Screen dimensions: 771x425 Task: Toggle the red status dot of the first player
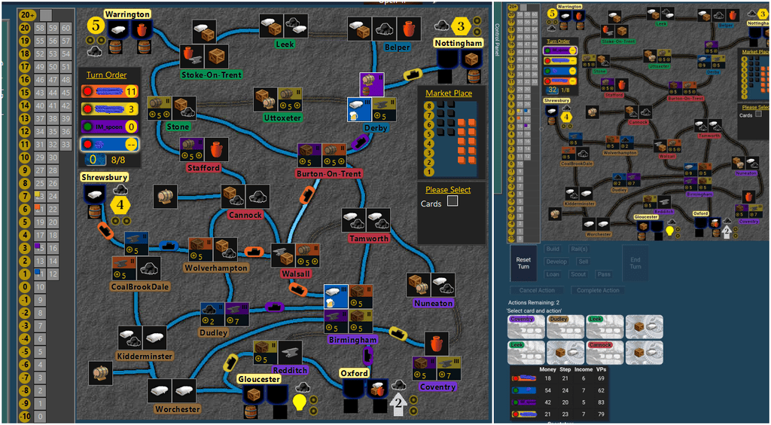pyautogui.click(x=87, y=92)
